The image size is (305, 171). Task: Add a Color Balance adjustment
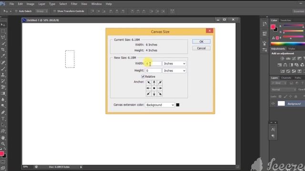[285, 65]
